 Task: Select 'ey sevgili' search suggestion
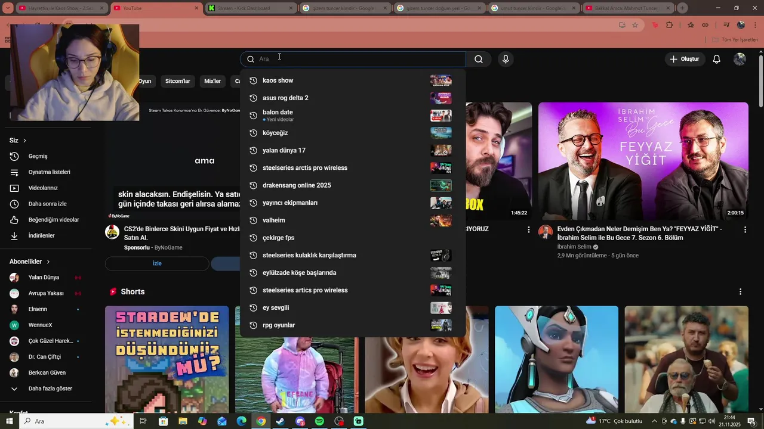(353, 307)
